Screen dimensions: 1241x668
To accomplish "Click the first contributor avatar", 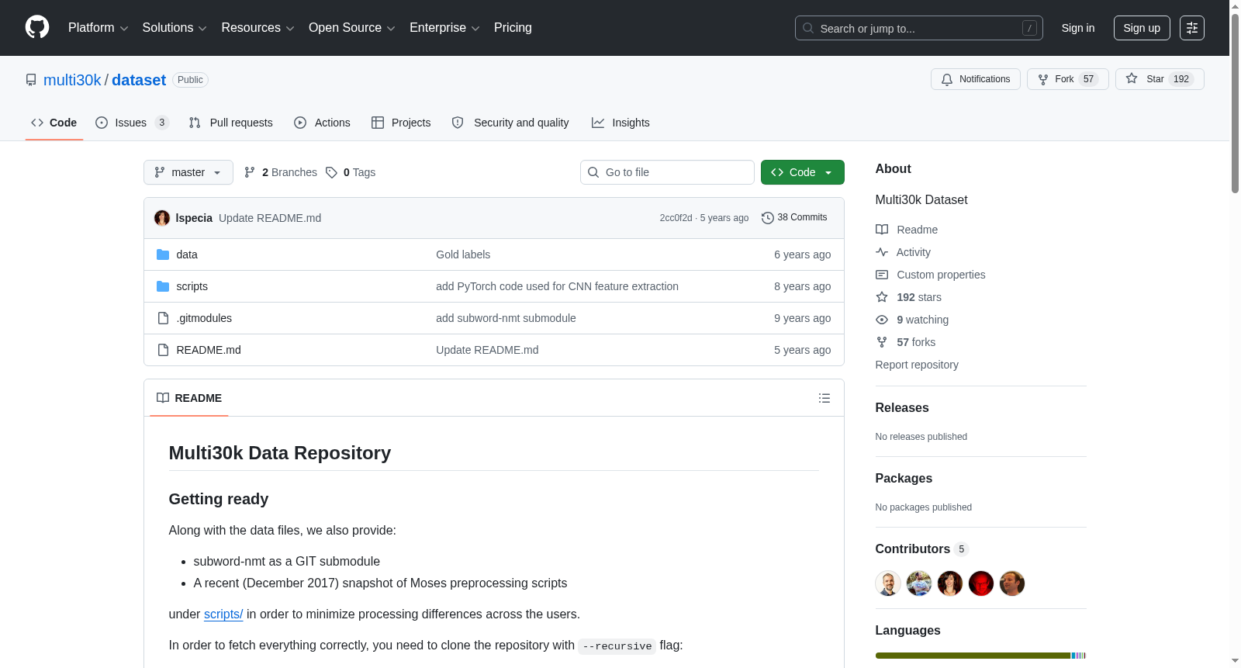I will click(888, 583).
